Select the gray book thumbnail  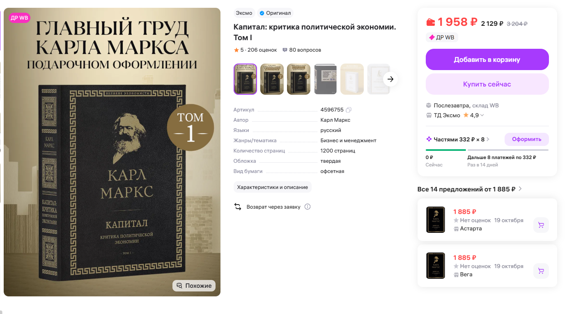[x=325, y=79]
